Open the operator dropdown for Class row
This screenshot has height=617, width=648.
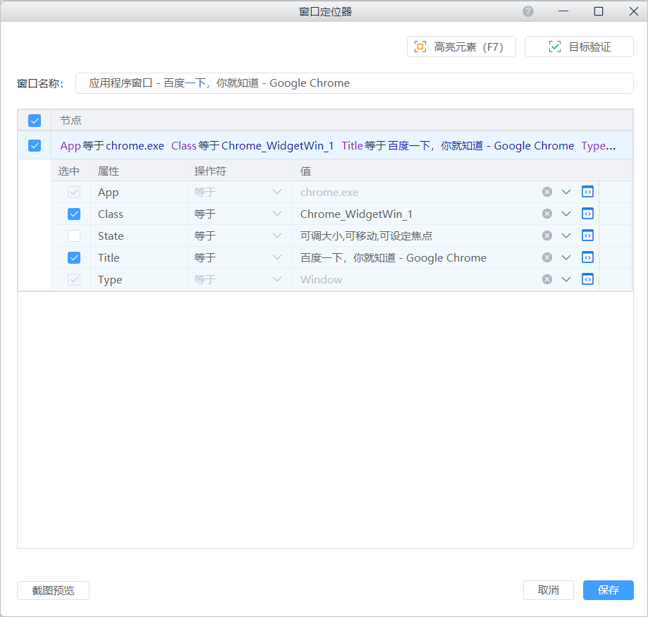276,214
